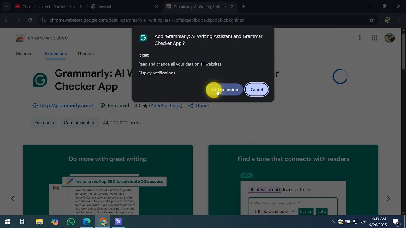Click the Grammarly logo on the listing
The width and height of the screenshot is (406, 228).
pyautogui.click(x=40, y=80)
